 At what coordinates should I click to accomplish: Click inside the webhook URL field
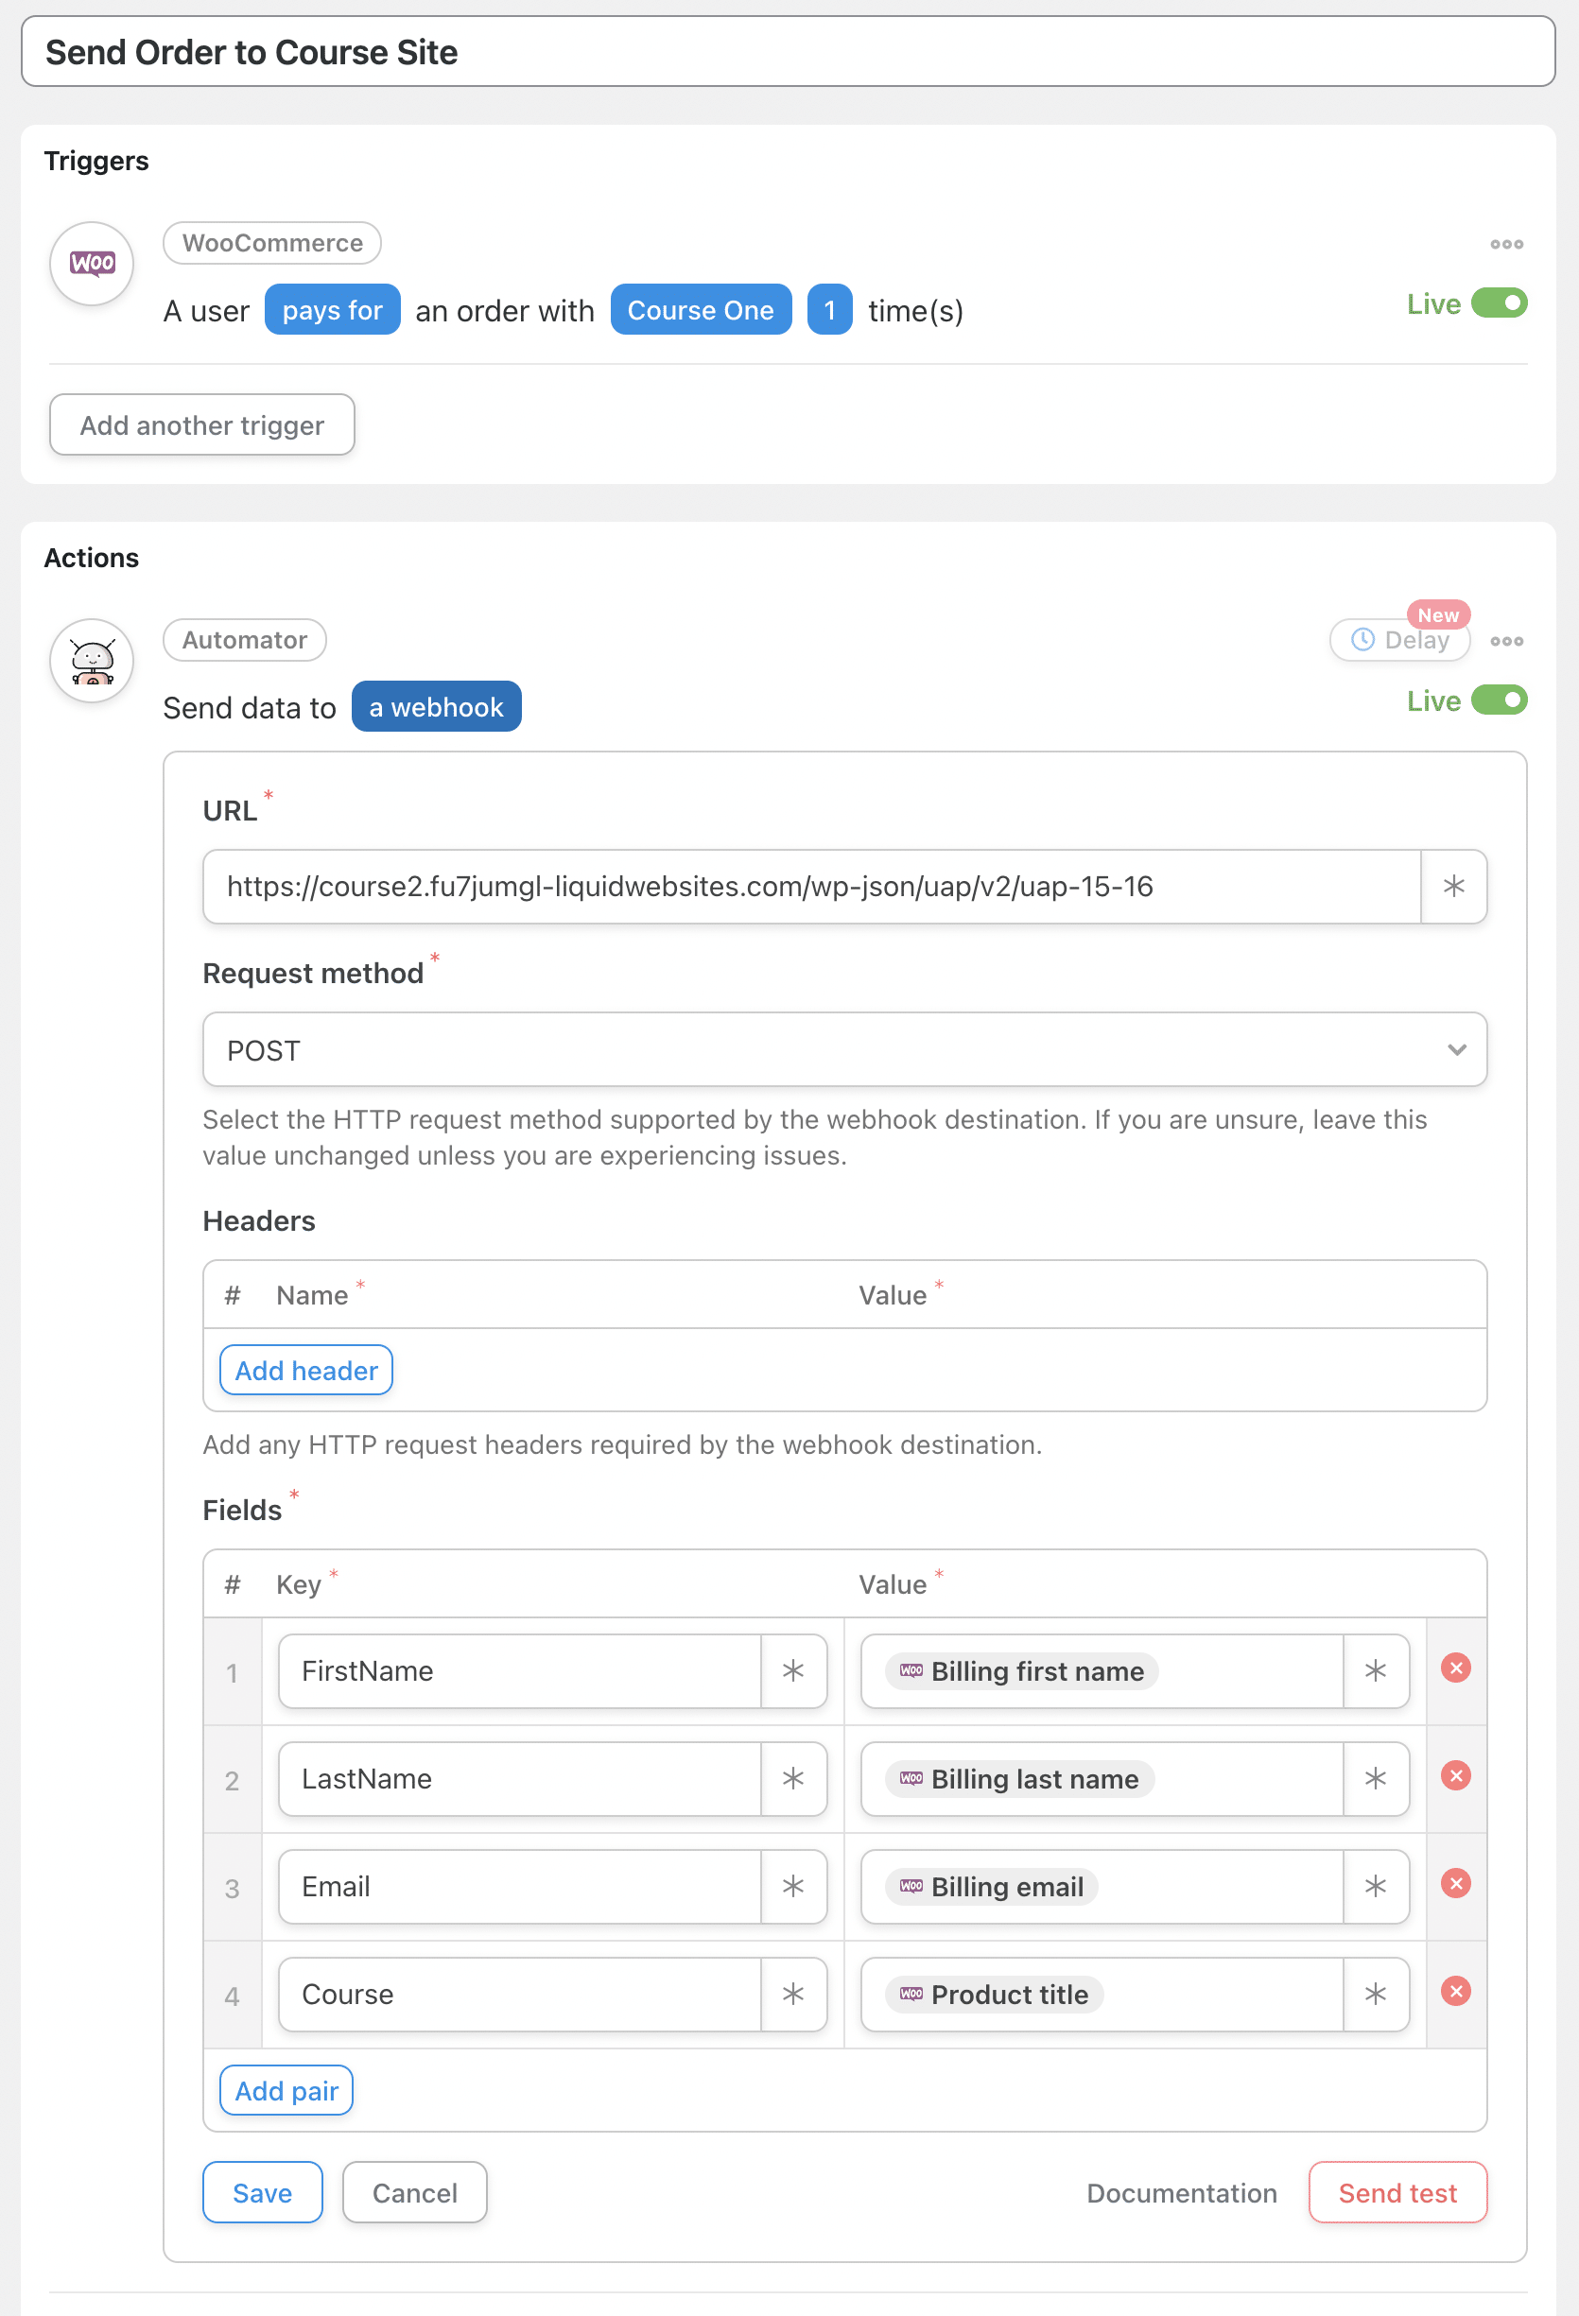(x=797, y=886)
